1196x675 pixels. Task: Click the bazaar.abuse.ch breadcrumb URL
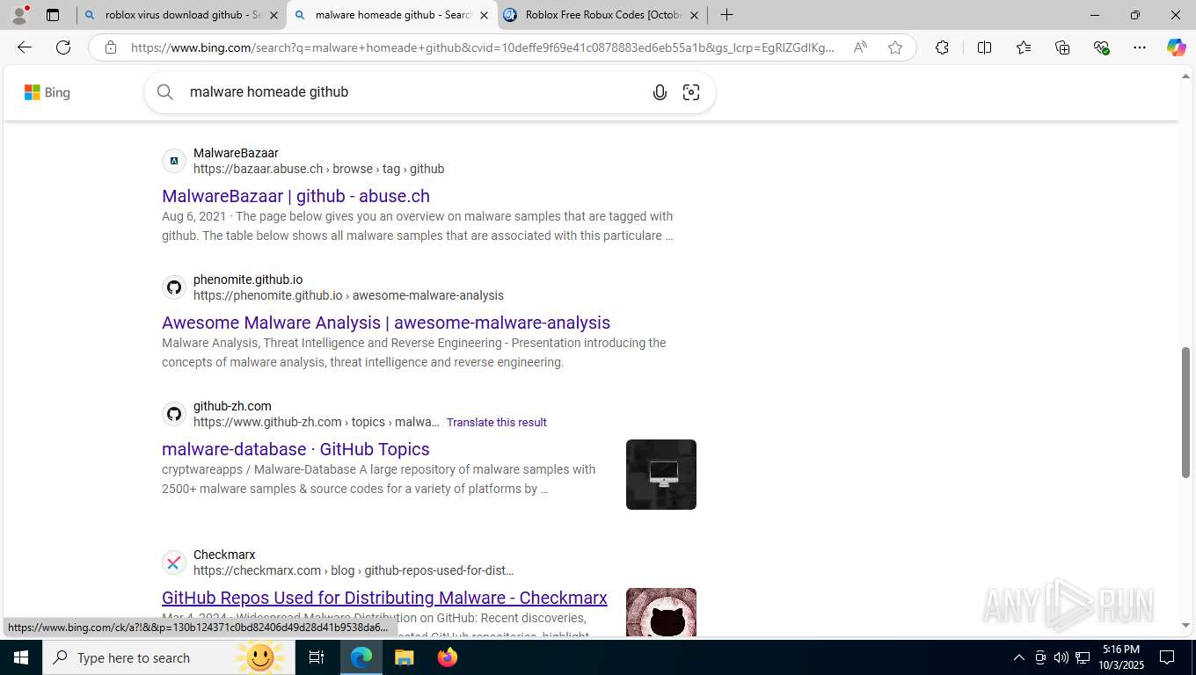[318, 169]
